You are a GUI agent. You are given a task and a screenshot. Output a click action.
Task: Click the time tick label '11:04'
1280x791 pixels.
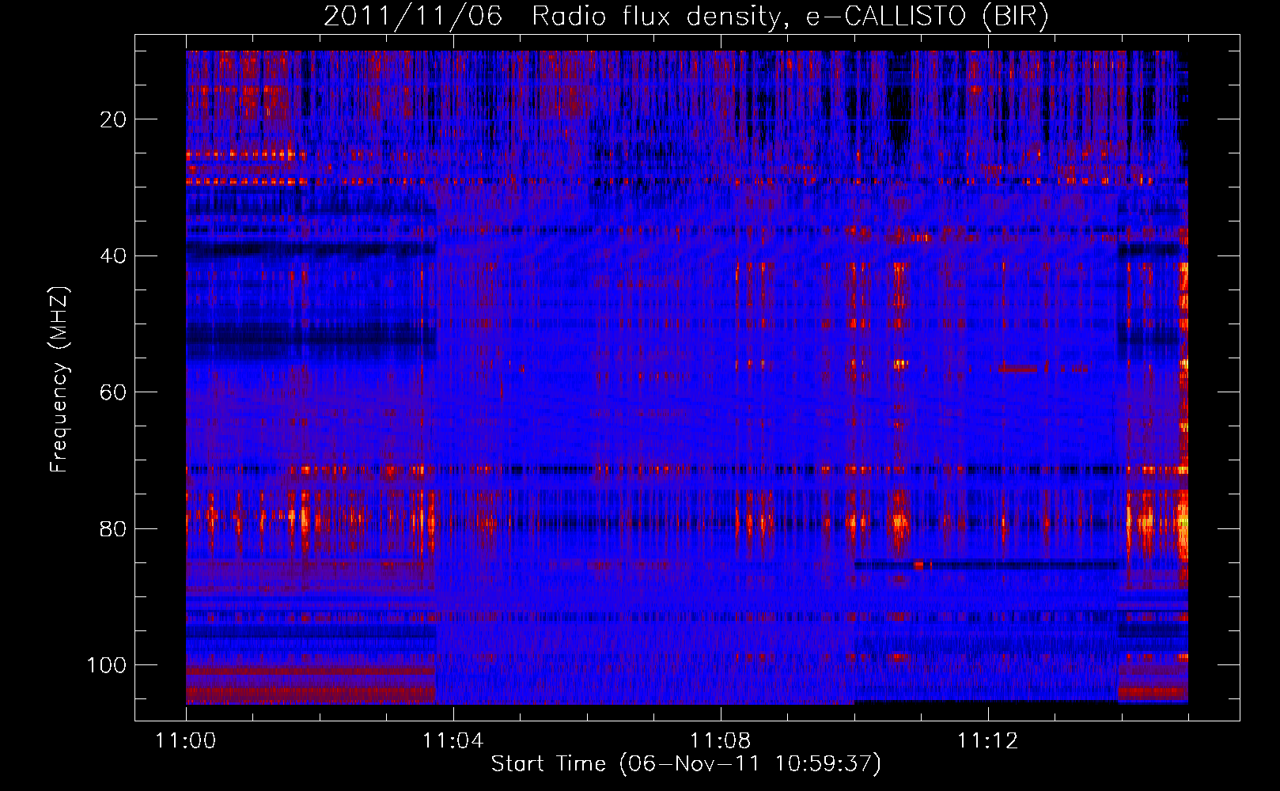[x=453, y=740]
